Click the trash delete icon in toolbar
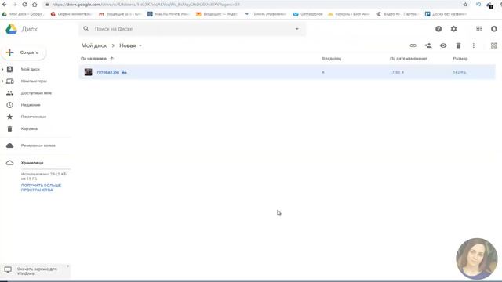 tap(458, 45)
